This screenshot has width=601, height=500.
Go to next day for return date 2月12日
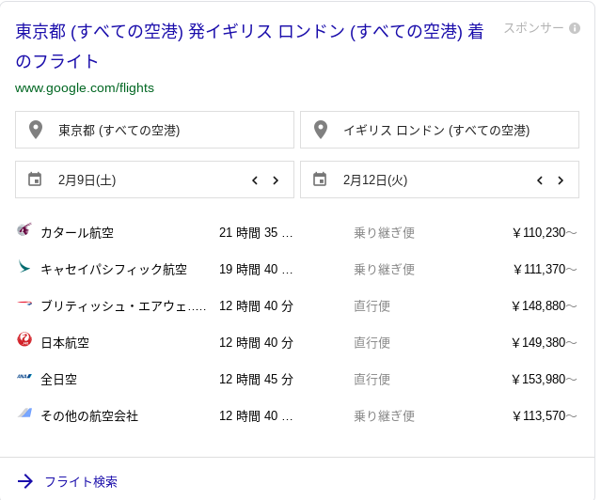pos(561,180)
